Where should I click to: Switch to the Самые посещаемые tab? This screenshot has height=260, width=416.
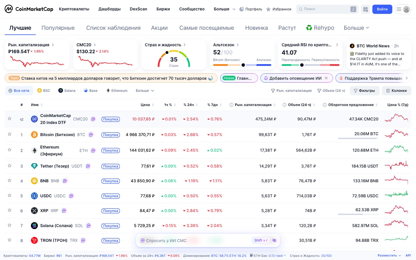pyautogui.click(x=207, y=28)
